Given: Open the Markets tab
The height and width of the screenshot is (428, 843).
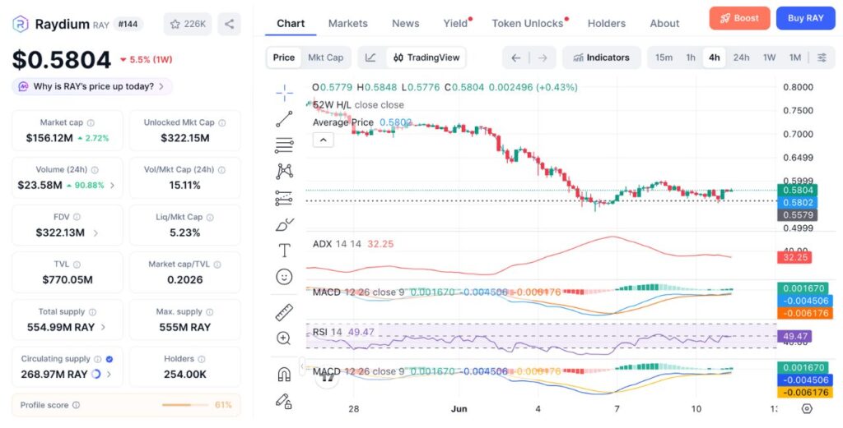Looking at the screenshot, I should click(348, 24).
